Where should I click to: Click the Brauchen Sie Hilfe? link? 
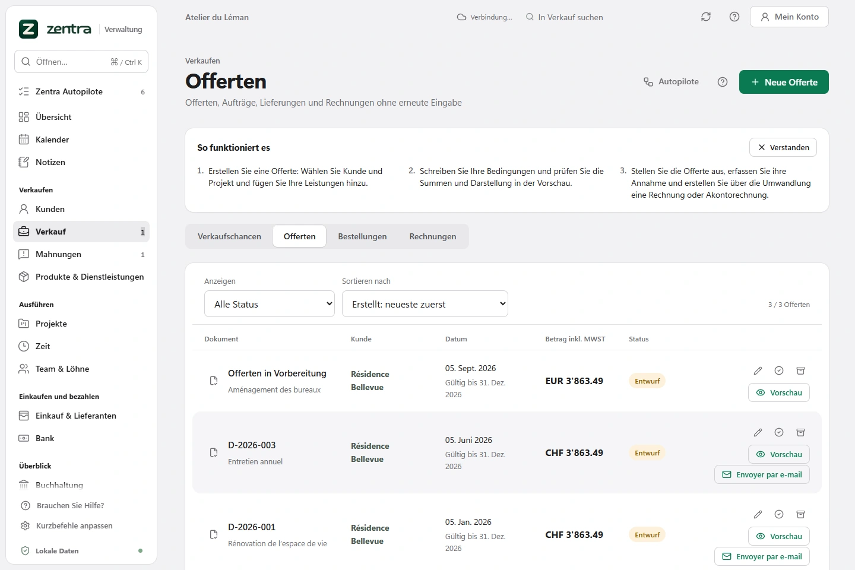click(x=70, y=506)
